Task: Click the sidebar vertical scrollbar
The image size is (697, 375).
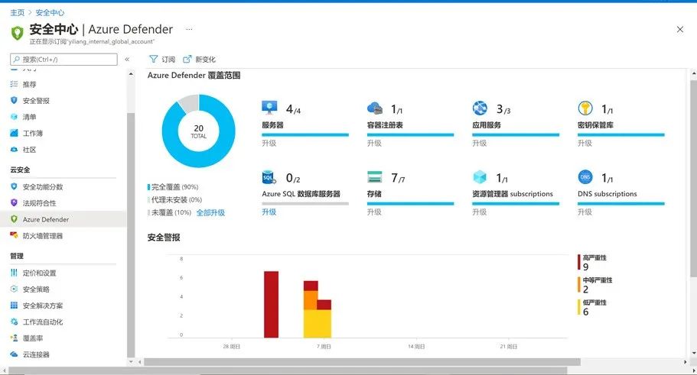Action: (x=131, y=235)
